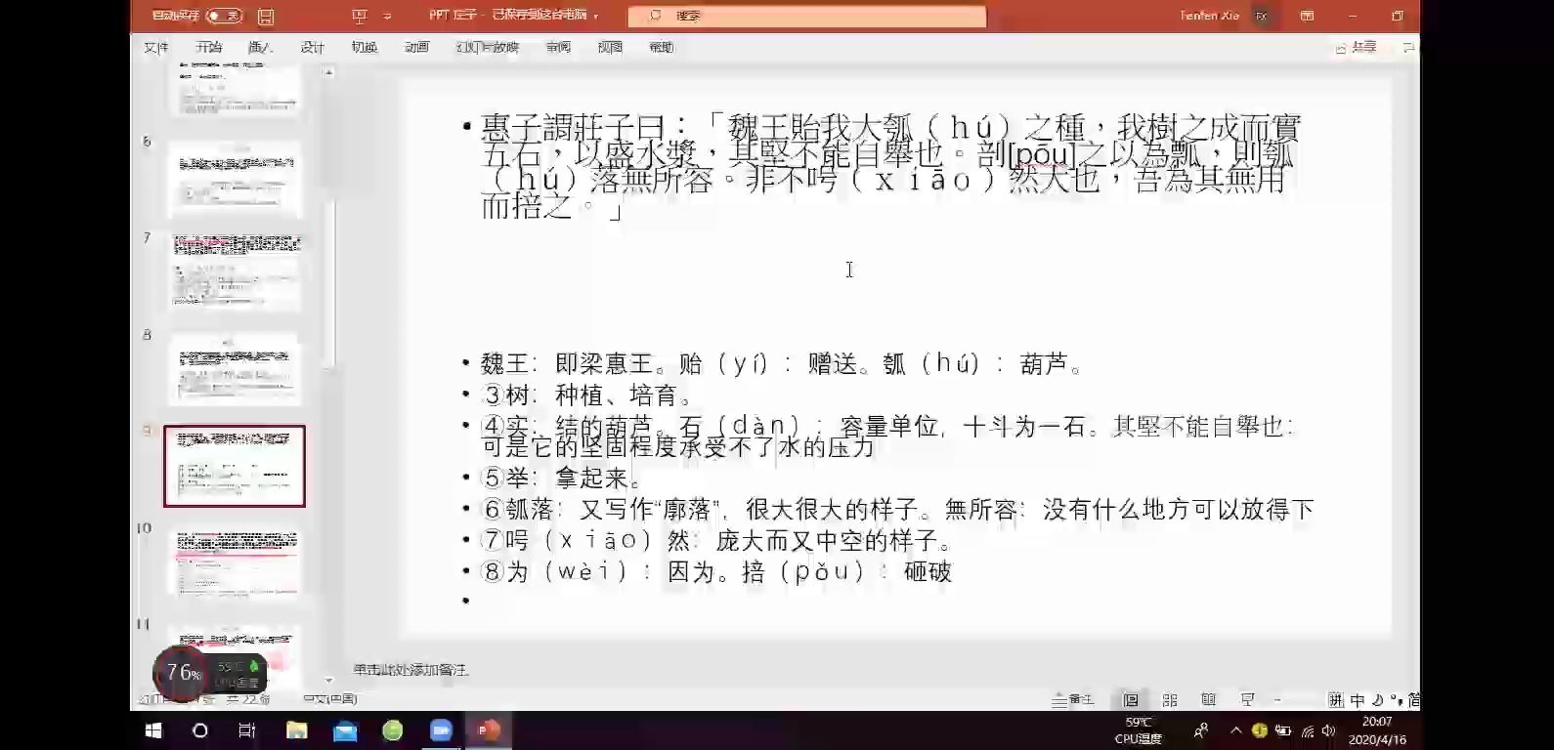Expand hidden system tray icons chevron
1554x750 pixels.
[x=1235, y=730]
